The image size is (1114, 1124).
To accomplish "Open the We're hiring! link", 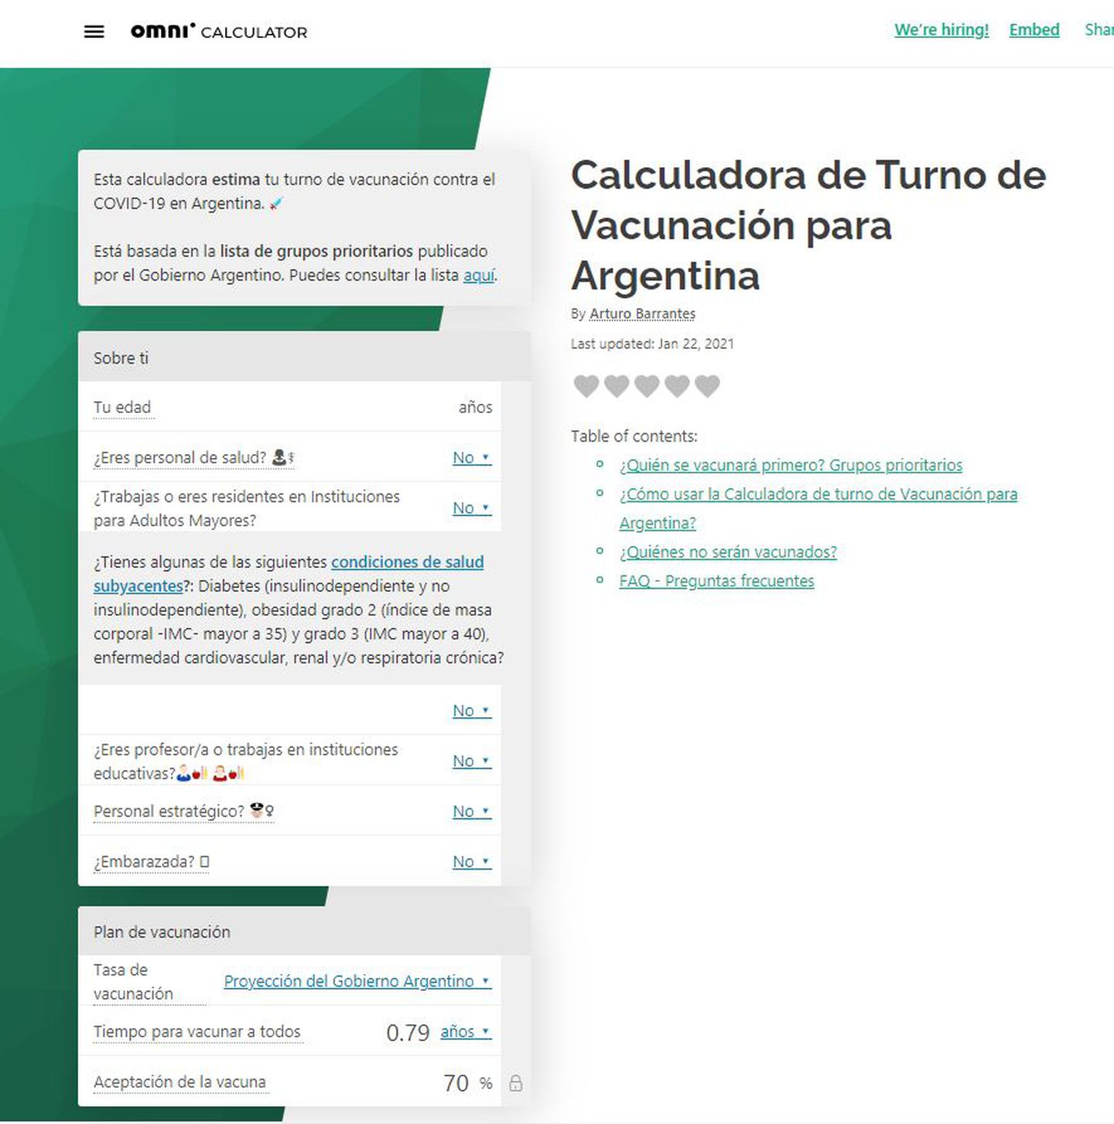I will [x=941, y=29].
